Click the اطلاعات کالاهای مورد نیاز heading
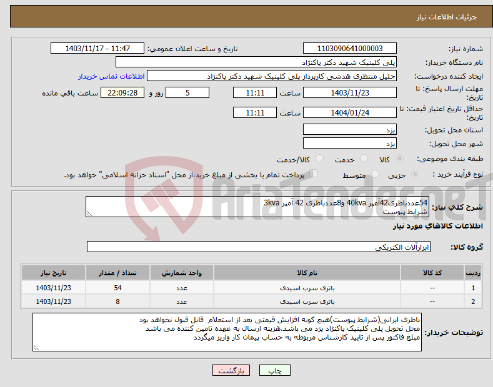The image size is (493, 387). click(437, 226)
